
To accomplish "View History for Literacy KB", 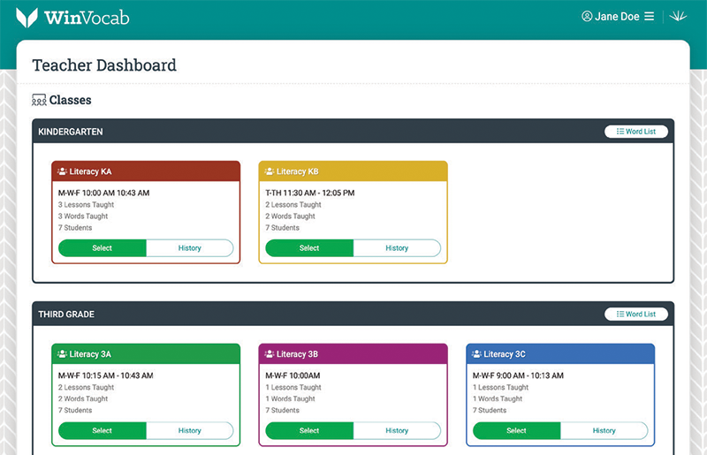I will coord(397,248).
